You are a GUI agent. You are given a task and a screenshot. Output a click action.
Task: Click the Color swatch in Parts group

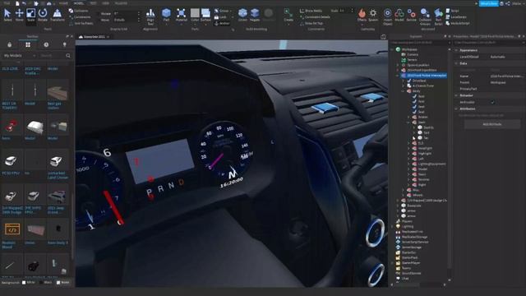tap(195, 13)
